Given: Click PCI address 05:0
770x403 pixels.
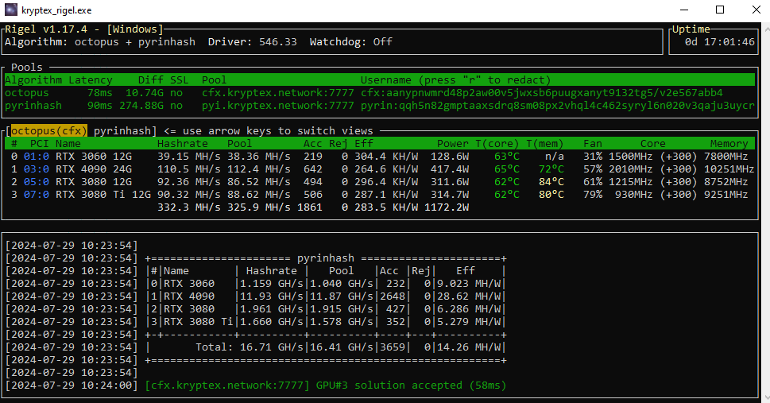Looking at the screenshot, I should click(37, 182).
